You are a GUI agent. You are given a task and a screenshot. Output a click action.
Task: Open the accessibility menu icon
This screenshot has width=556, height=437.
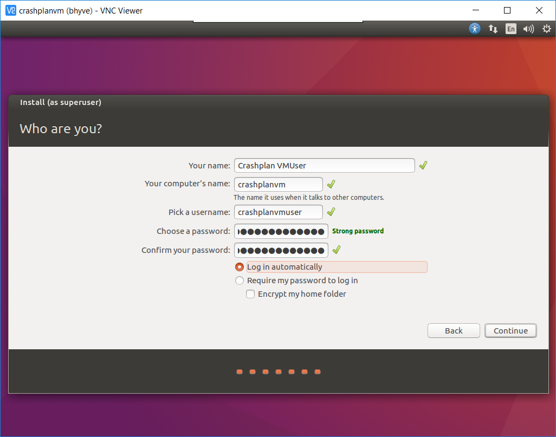coord(475,29)
